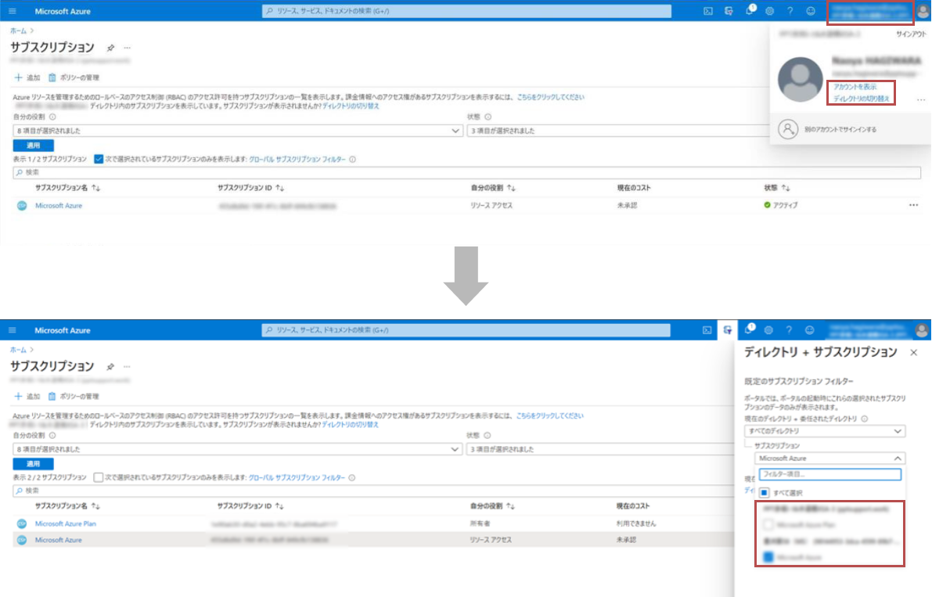The image size is (932, 597).
Task: Click 追加 in the lower portal toolbar
Action: point(27,397)
